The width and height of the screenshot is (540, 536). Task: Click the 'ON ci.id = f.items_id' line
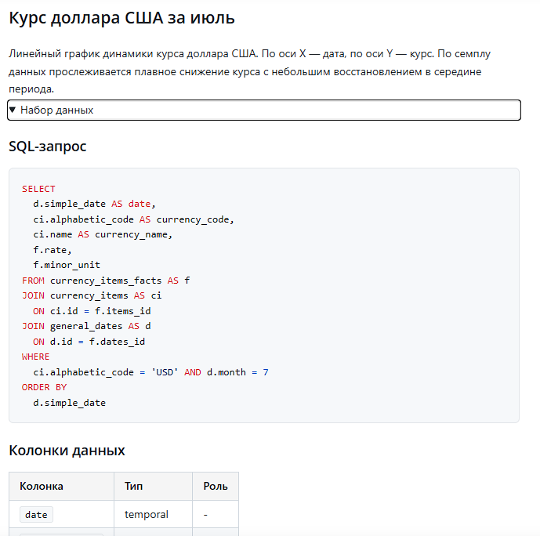[92, 311]
